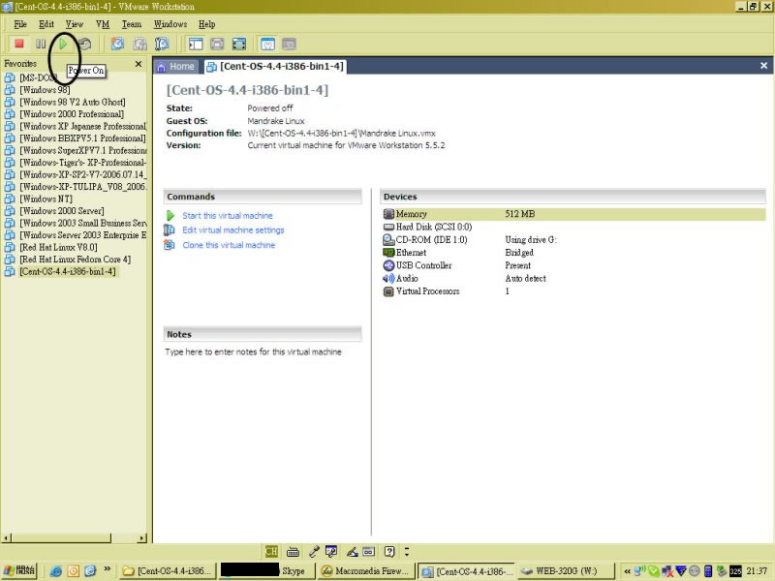Click the green Power On toolbar button
The height and width of the screenshot is (581, 775).
[x=63, y=44]
